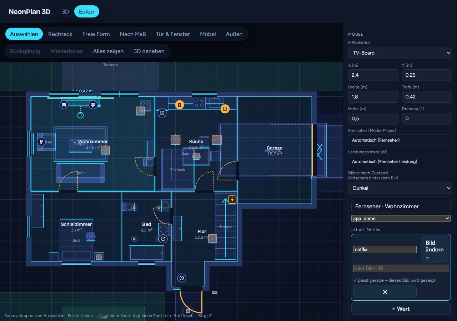Select the Rechteck tool
Viewport: 457px width, 321px height.
click(60, 34)
